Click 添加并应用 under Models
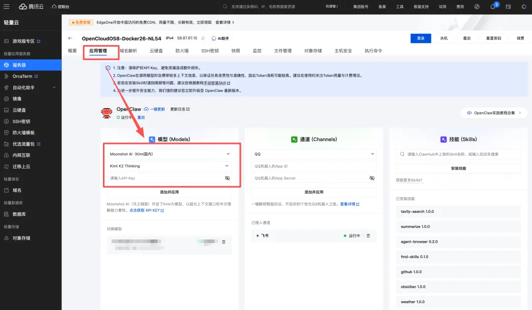The height and width of the screenshot is (310, 532). point(169,192)
